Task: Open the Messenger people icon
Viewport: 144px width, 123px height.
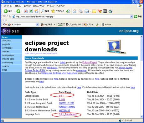Action: [x=110, y=11]
